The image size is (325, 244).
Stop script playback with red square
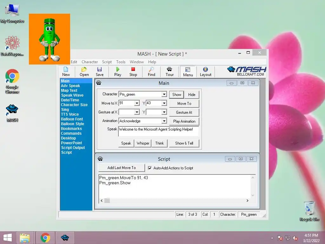133,72
